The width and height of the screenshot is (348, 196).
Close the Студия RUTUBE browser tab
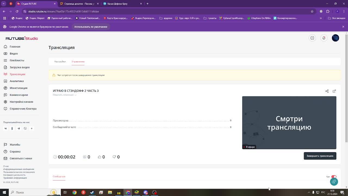[x=55, y=4]
